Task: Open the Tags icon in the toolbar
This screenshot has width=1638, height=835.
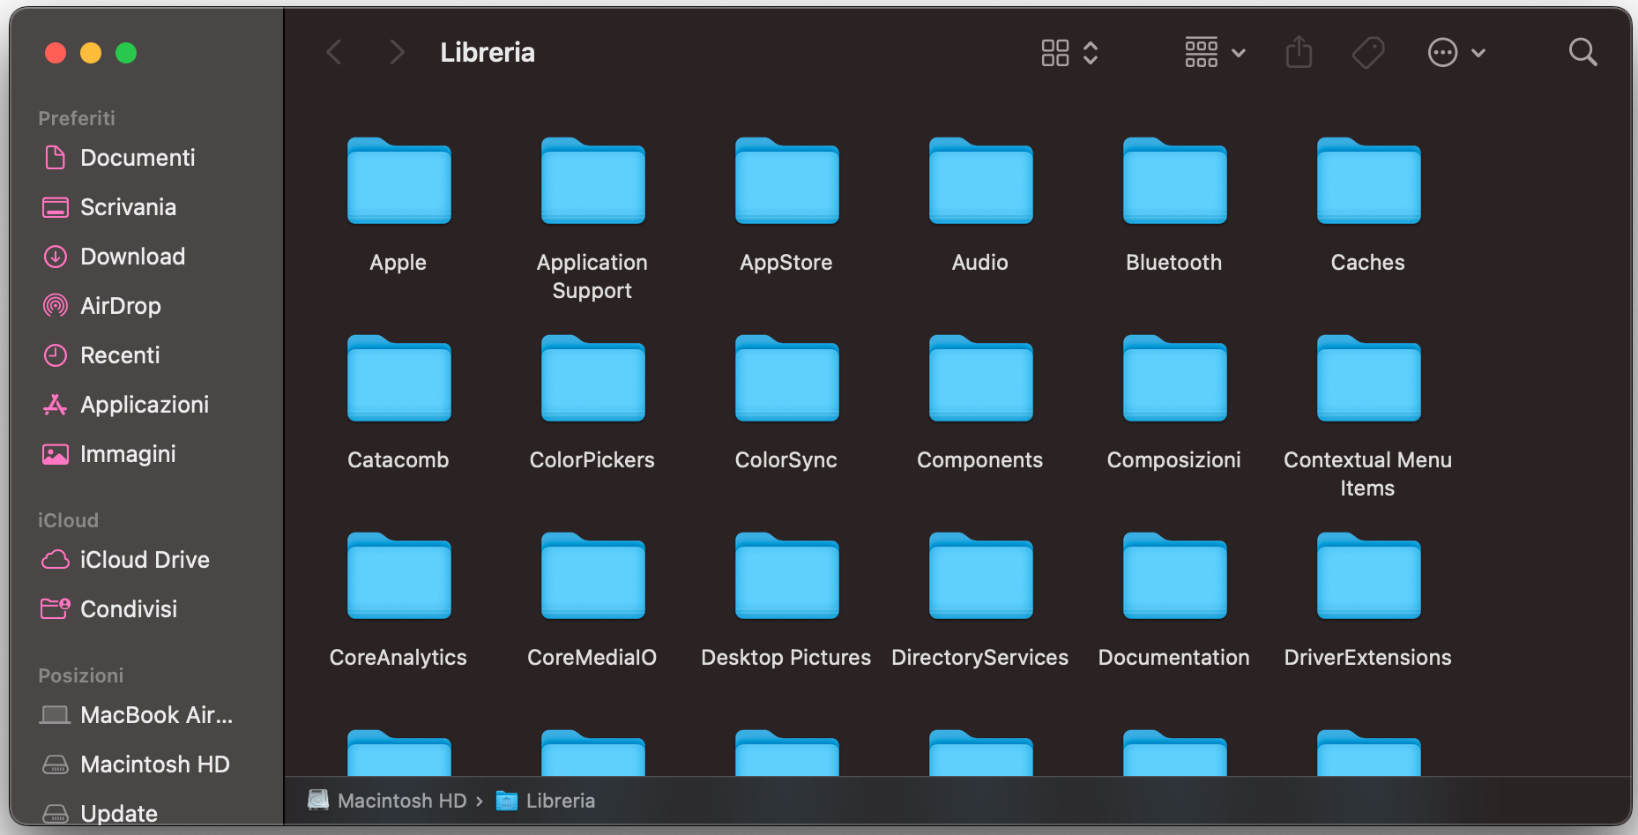Action: (x=1367, y=52)
